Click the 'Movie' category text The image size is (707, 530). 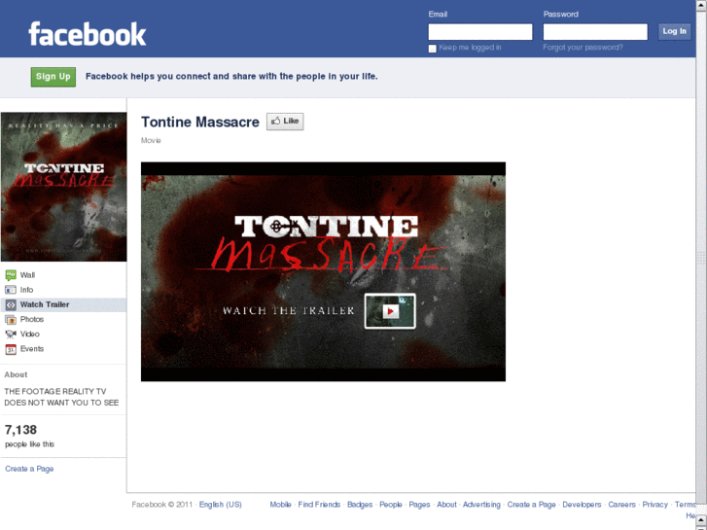(x=151, y=140)
